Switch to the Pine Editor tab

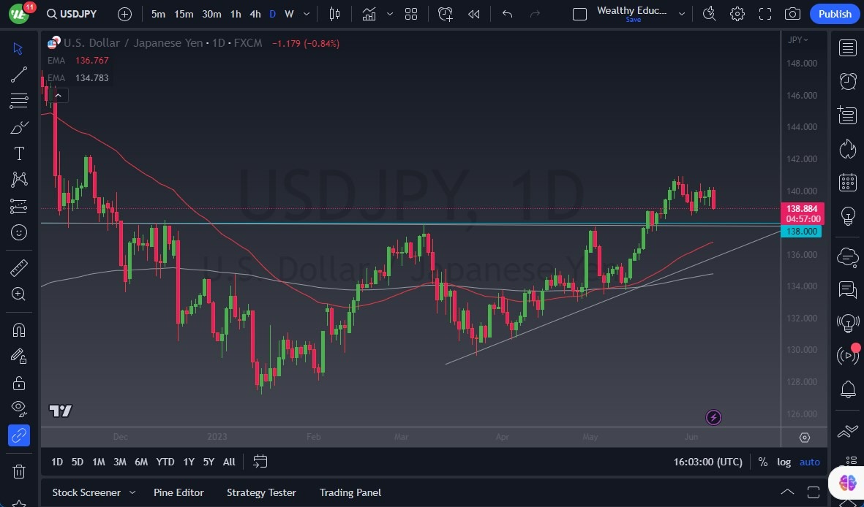[x=179, y=492]
